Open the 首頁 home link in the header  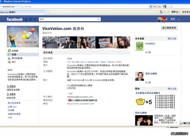(x=173, y=19)
